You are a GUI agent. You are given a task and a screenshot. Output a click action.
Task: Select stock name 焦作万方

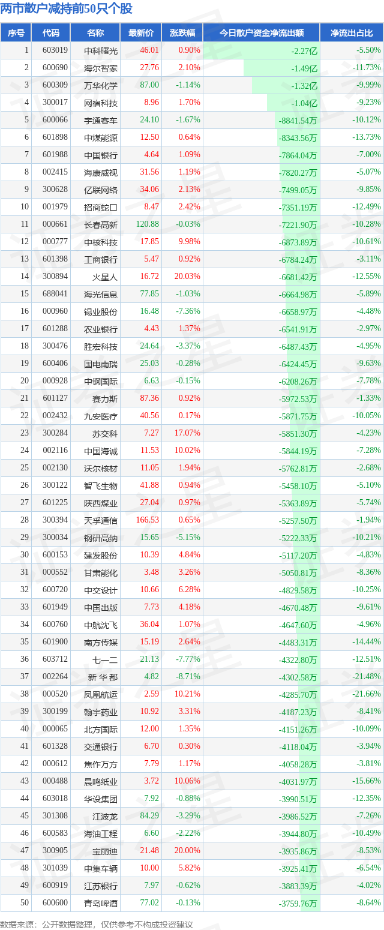tap(101, 764)
